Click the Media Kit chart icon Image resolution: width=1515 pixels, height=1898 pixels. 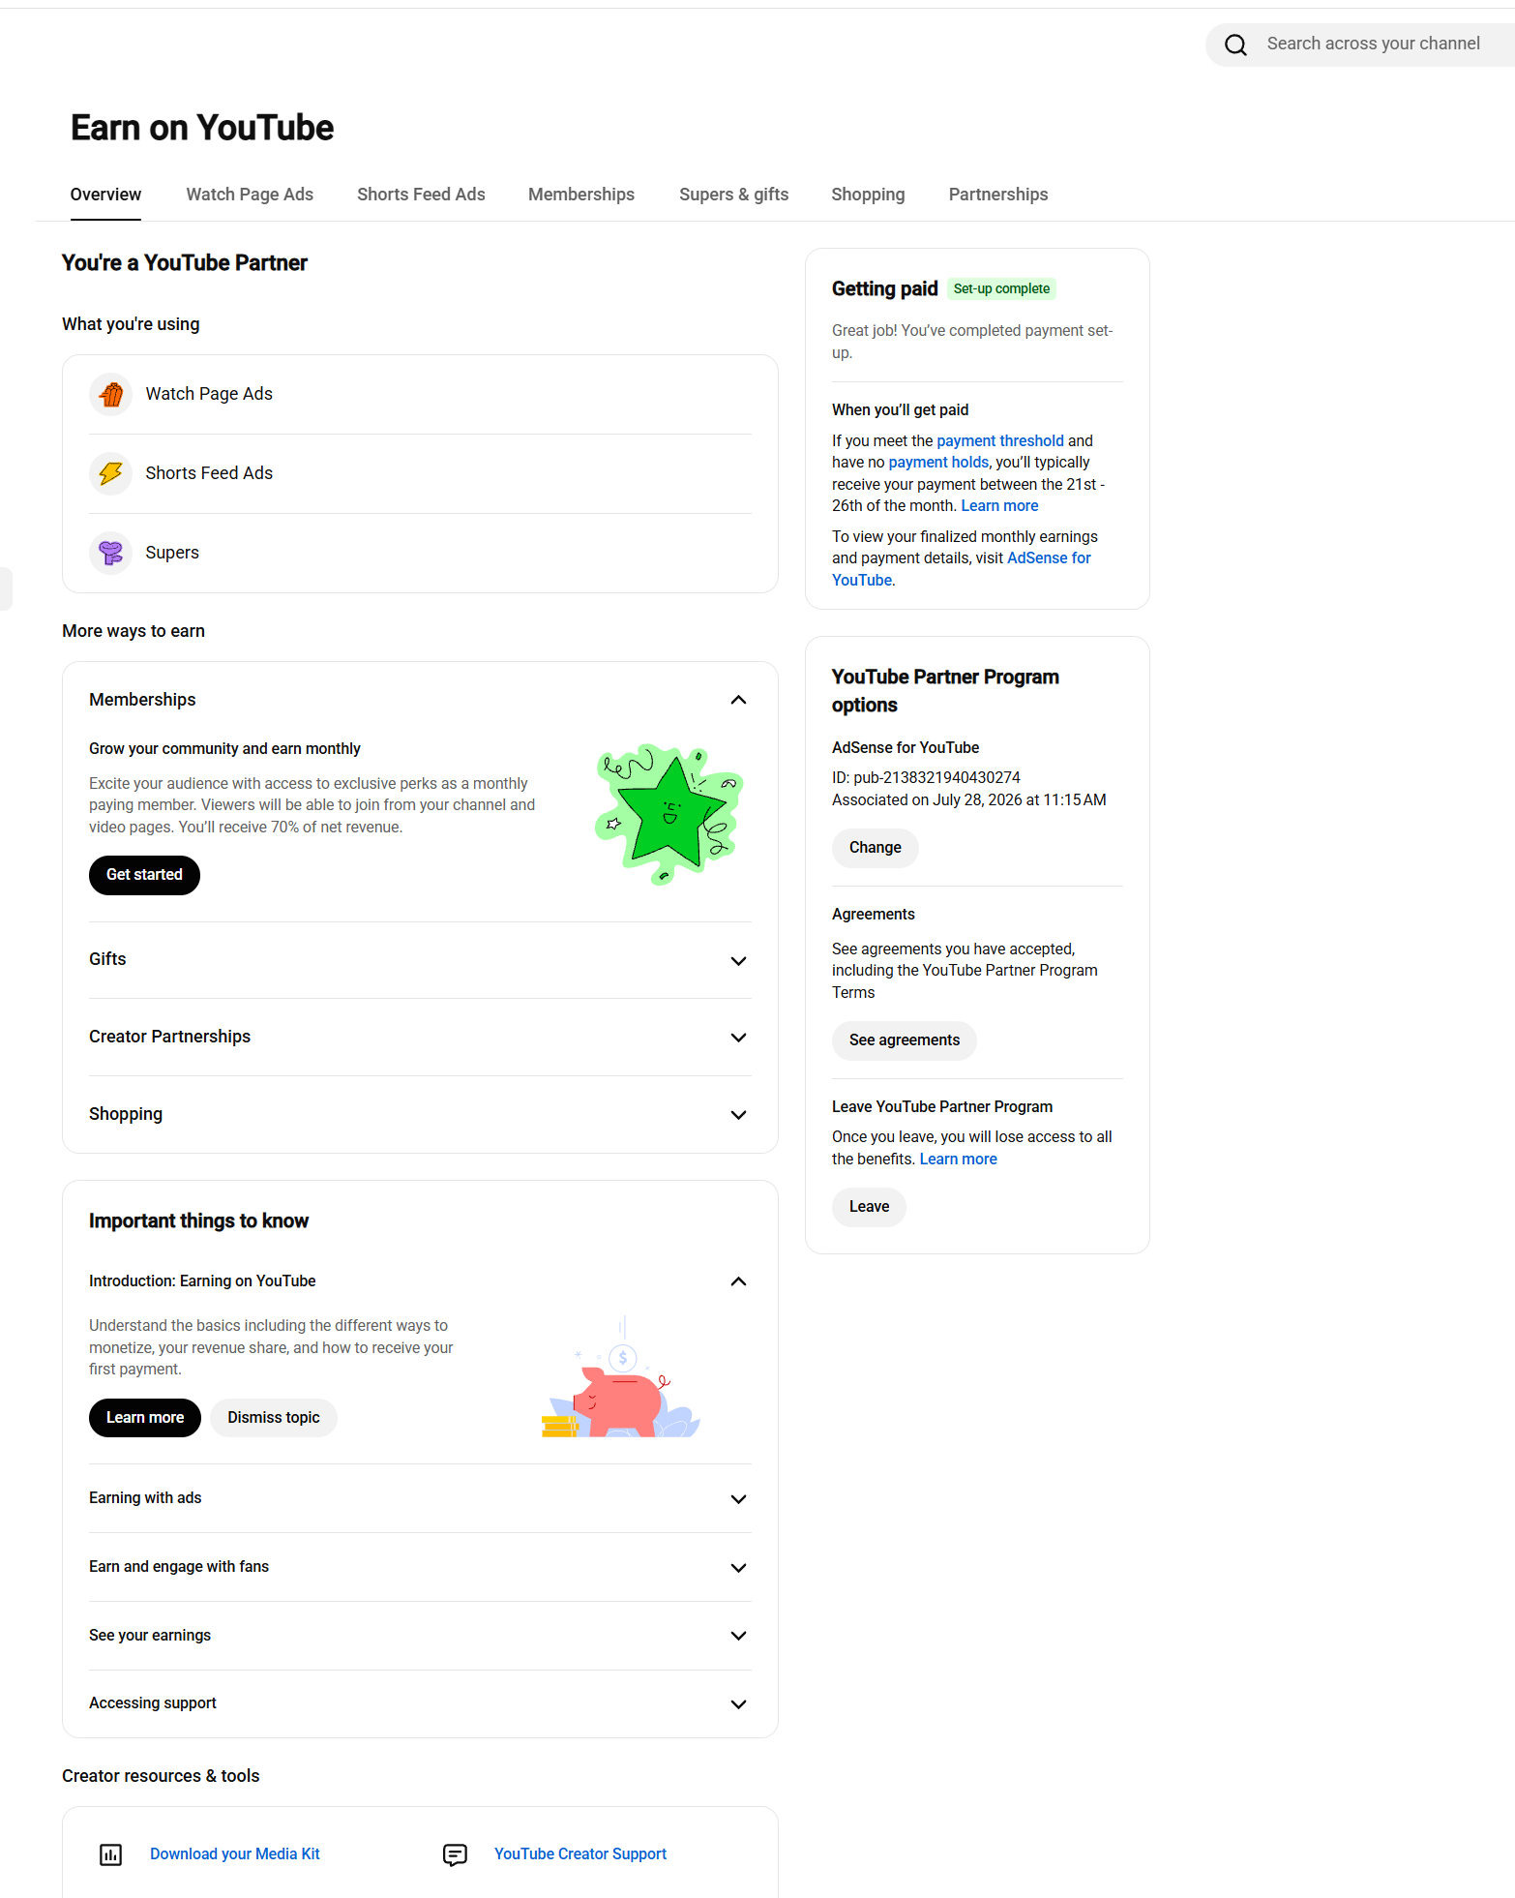click(111, 1854)
